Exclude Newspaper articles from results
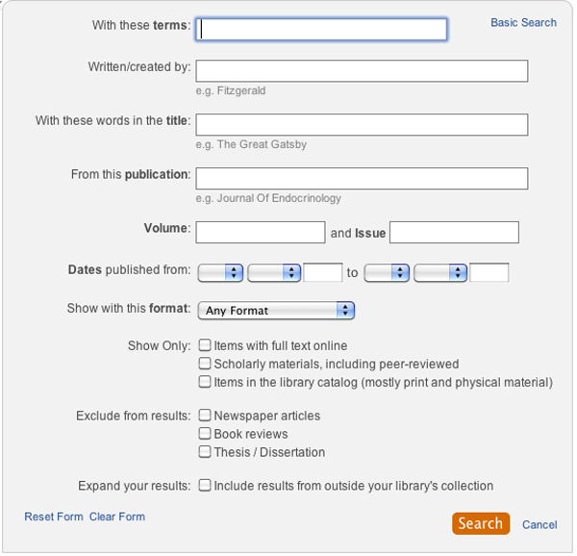This screenshot has width=577, height=556. [x=205, y=416]
